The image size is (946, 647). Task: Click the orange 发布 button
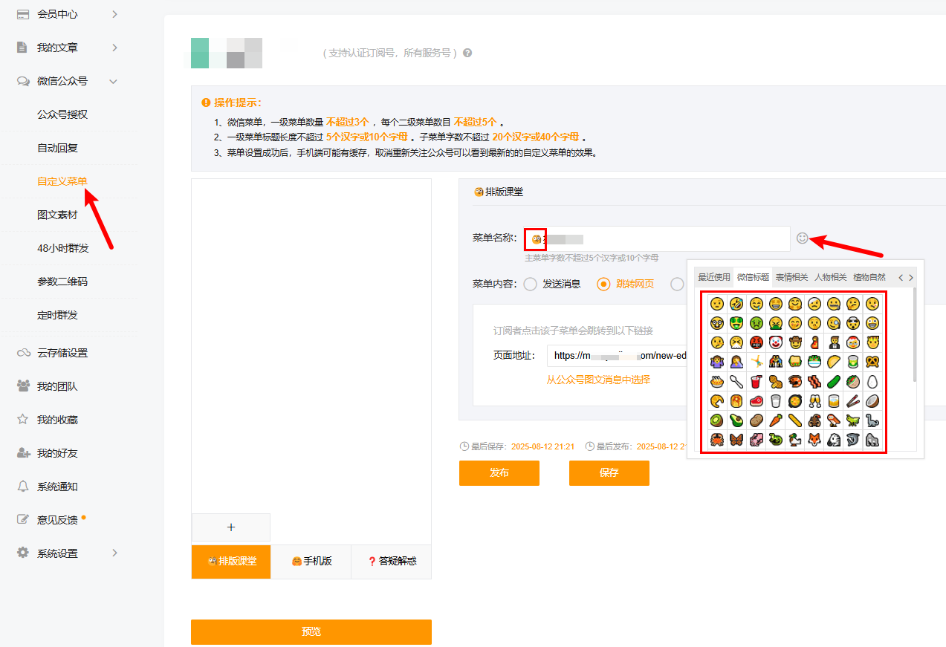pyautogui.click(x=499, y=473)
